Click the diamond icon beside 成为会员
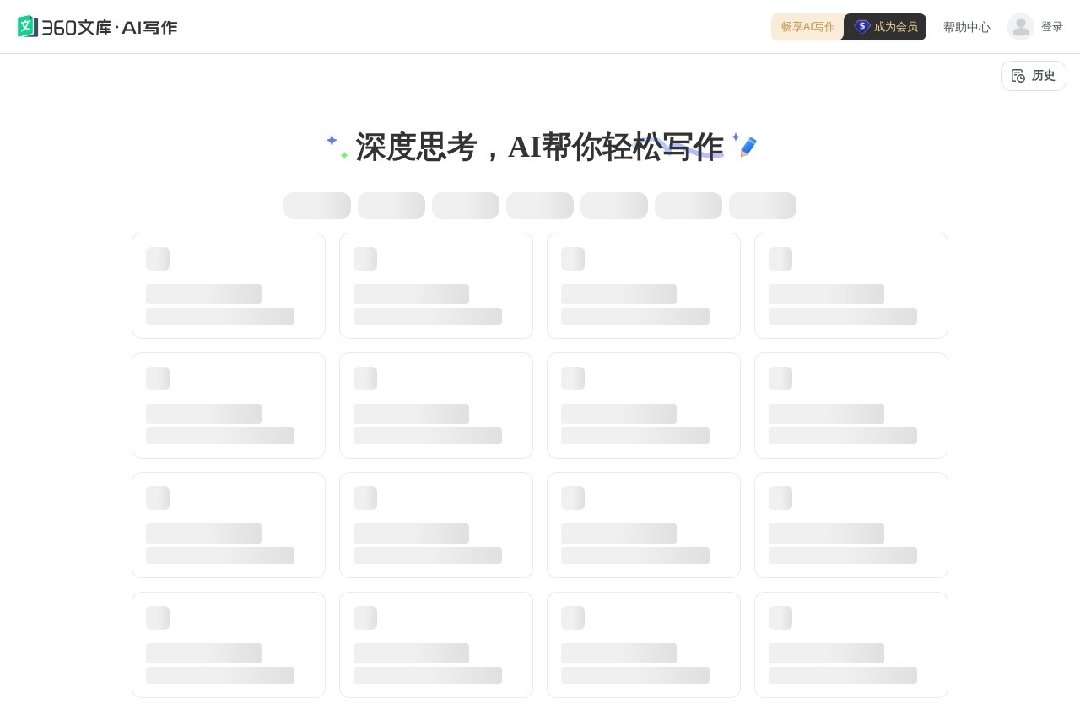Screen dimensions: 1080x719 click(x=861, y=27)
